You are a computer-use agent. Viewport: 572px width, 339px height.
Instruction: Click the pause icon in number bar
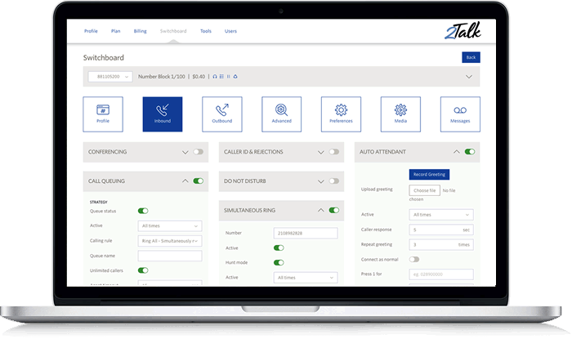[x=228, y=77]
